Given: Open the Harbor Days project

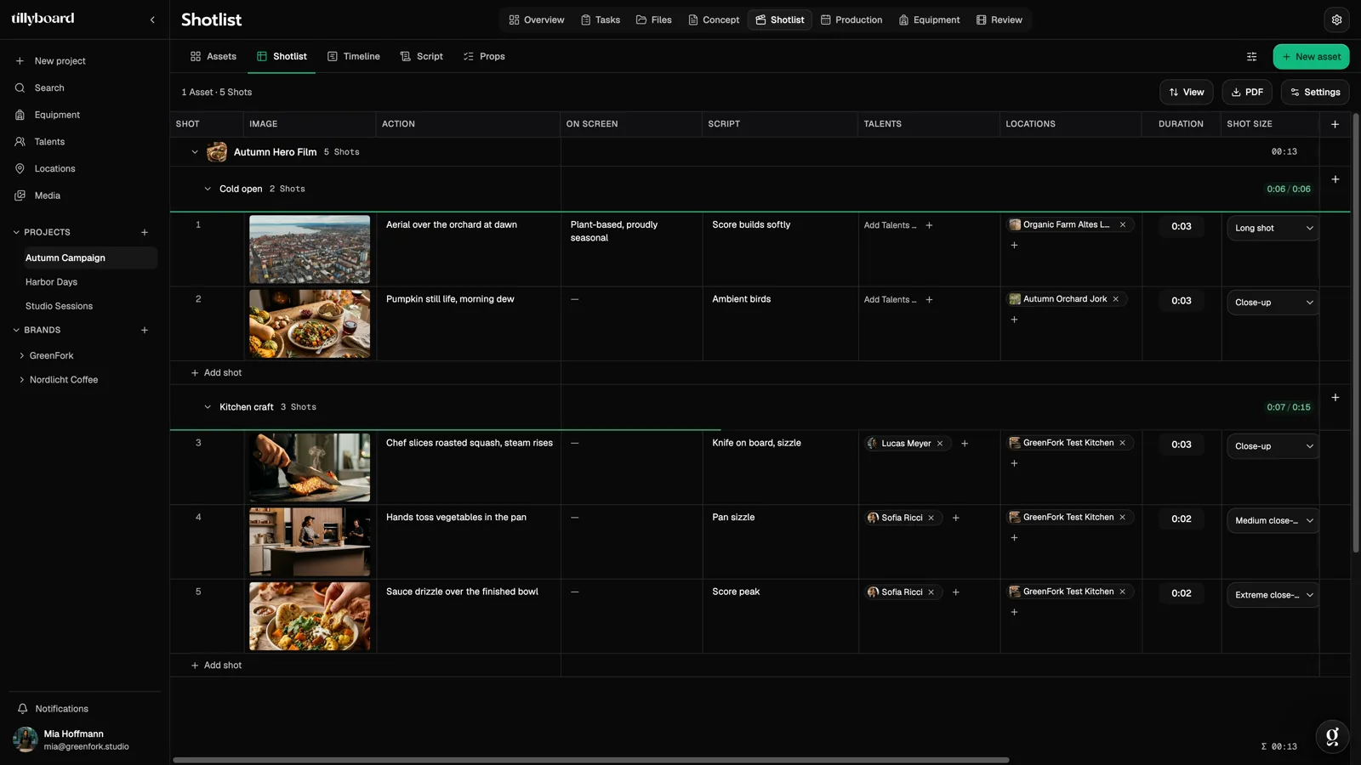Looking at the screenshot, I should coord(51,282).
